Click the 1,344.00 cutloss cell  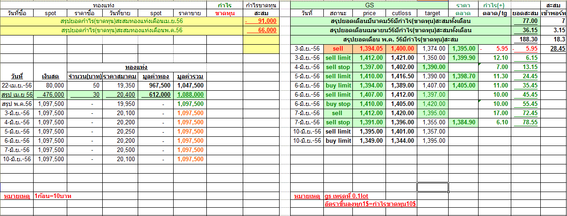tap(401, 141)
